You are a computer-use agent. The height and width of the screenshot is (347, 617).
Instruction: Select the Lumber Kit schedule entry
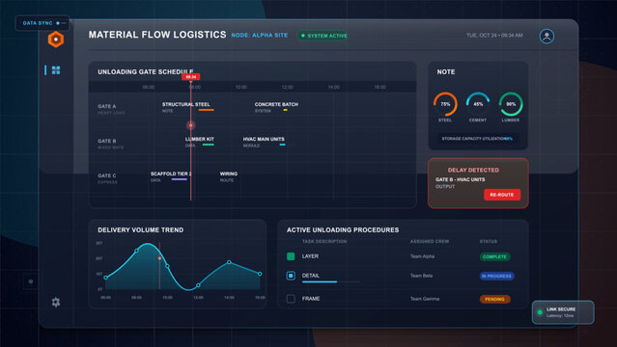[200, 142]
